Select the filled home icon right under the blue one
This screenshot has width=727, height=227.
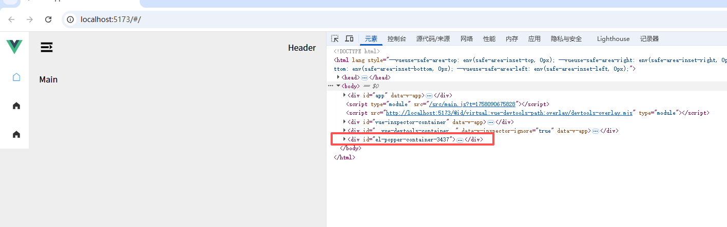click(x=16, y=106)
